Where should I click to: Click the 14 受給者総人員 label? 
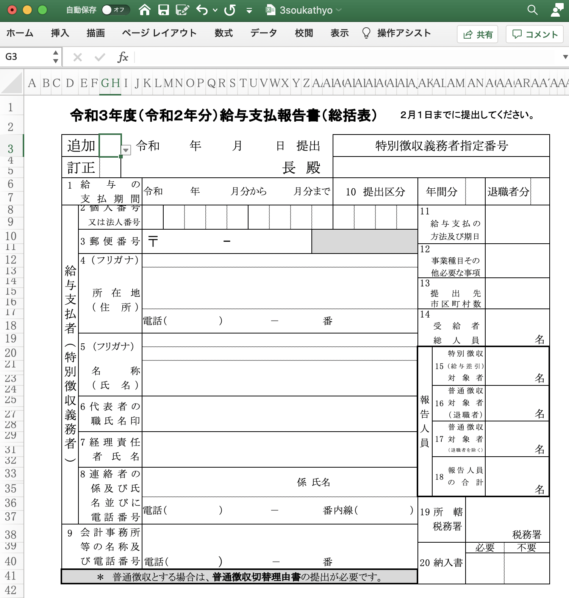coord(452,327)
